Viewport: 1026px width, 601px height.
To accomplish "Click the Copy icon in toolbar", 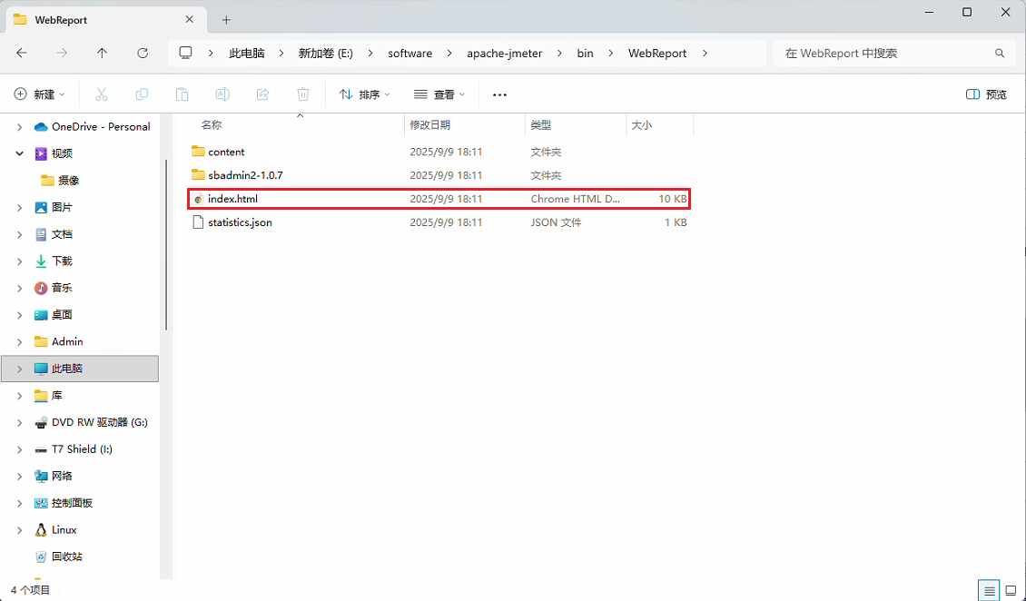I will pos(142,94).
